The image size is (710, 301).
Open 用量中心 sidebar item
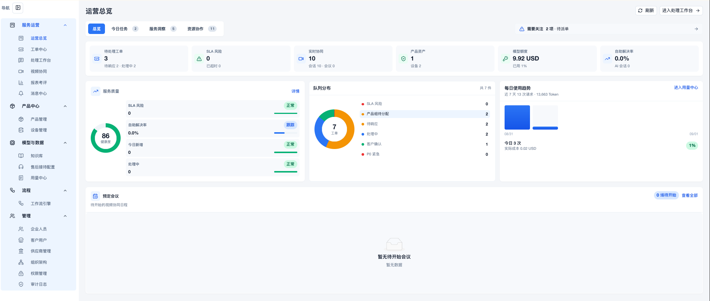(x=38, y=178)
